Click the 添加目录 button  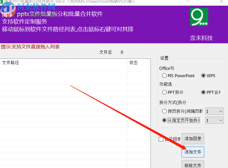[x=193, y=139]
